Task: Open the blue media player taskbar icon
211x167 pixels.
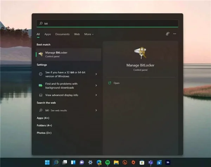Action: [x=159, y=162]
